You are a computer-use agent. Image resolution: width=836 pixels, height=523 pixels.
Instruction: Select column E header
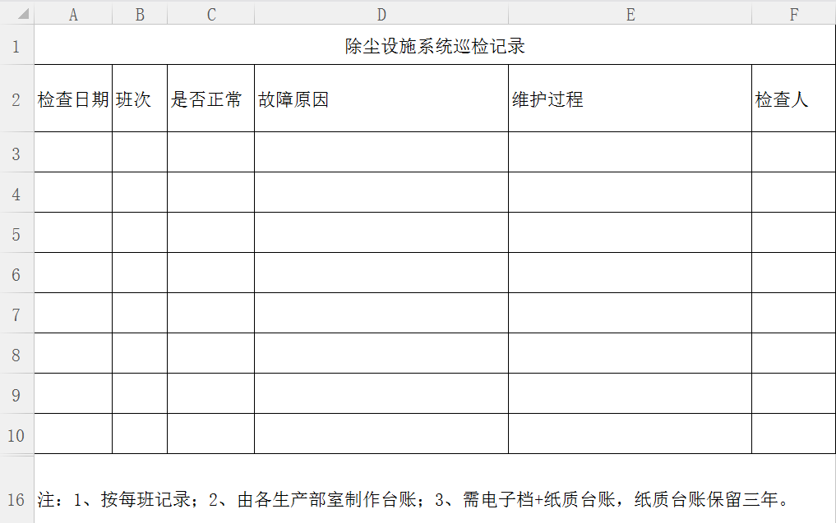click(630, 15)
